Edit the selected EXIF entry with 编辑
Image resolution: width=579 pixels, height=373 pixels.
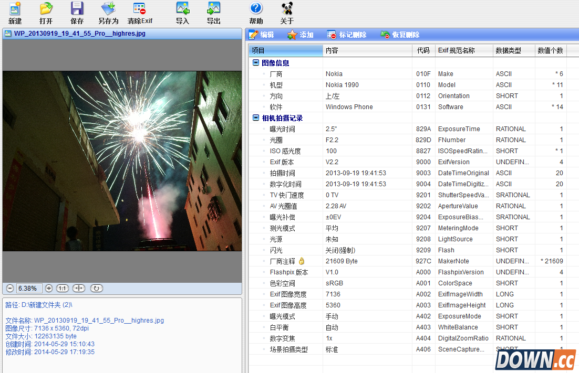[x=261, y=34]
